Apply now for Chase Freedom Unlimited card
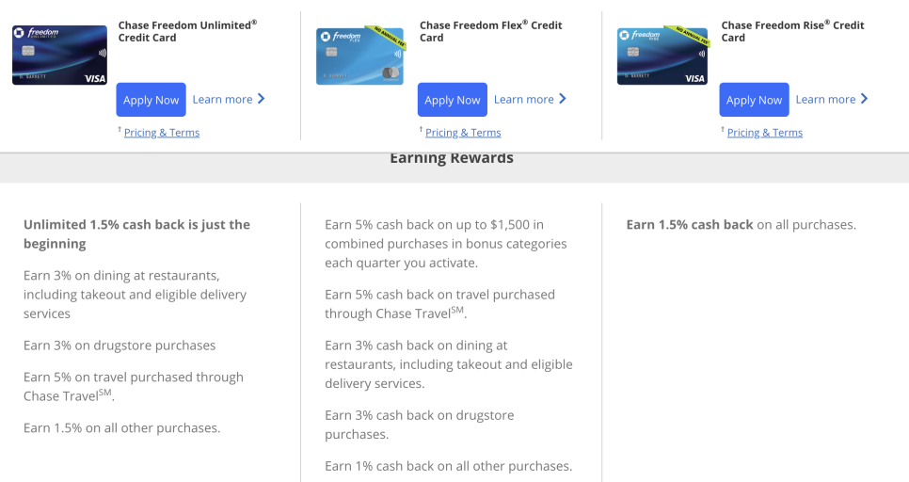Screen dimensions: 909x482 (151, 100)
